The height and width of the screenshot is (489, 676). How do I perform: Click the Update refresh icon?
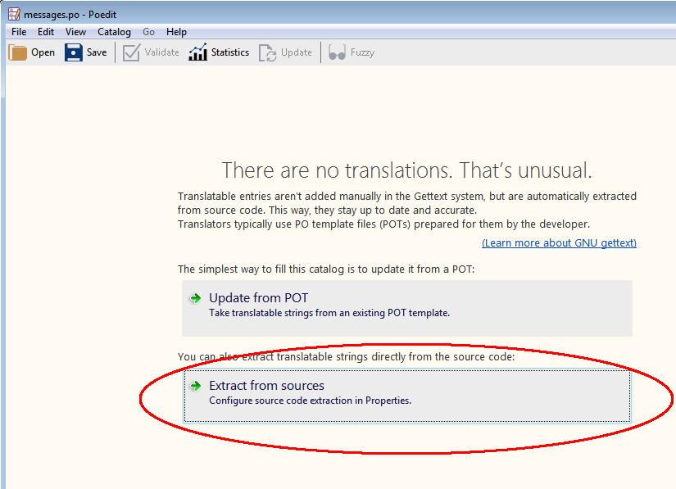point(268,52)
